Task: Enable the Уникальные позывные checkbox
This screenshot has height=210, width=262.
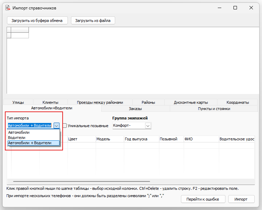Action: click(65, 126)
